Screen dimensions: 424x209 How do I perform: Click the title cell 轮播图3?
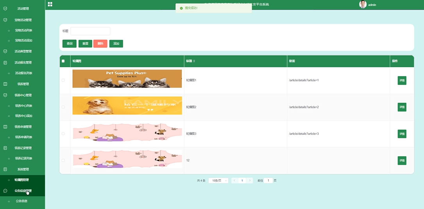coord(191,134)
